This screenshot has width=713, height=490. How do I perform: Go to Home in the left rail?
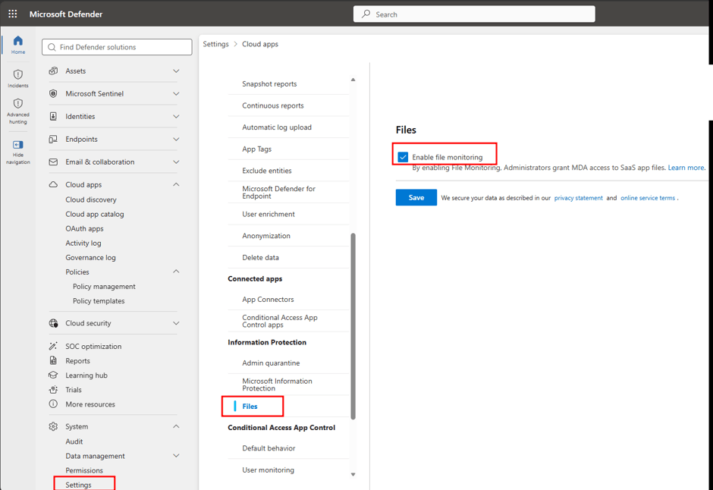[x=17, y=45]
